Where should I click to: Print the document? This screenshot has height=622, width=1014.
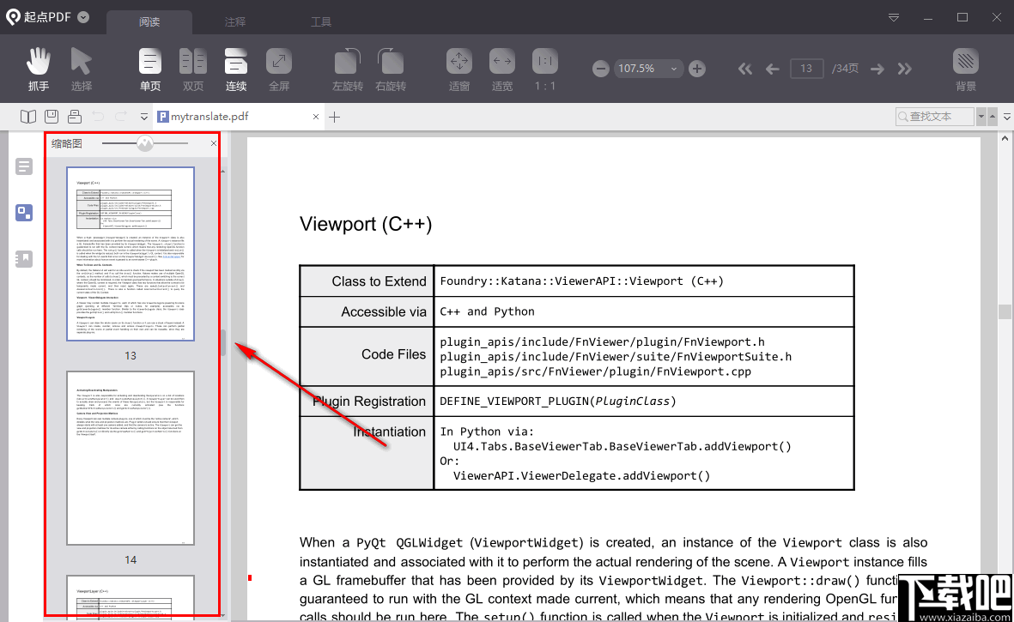(x=75, y=117)
